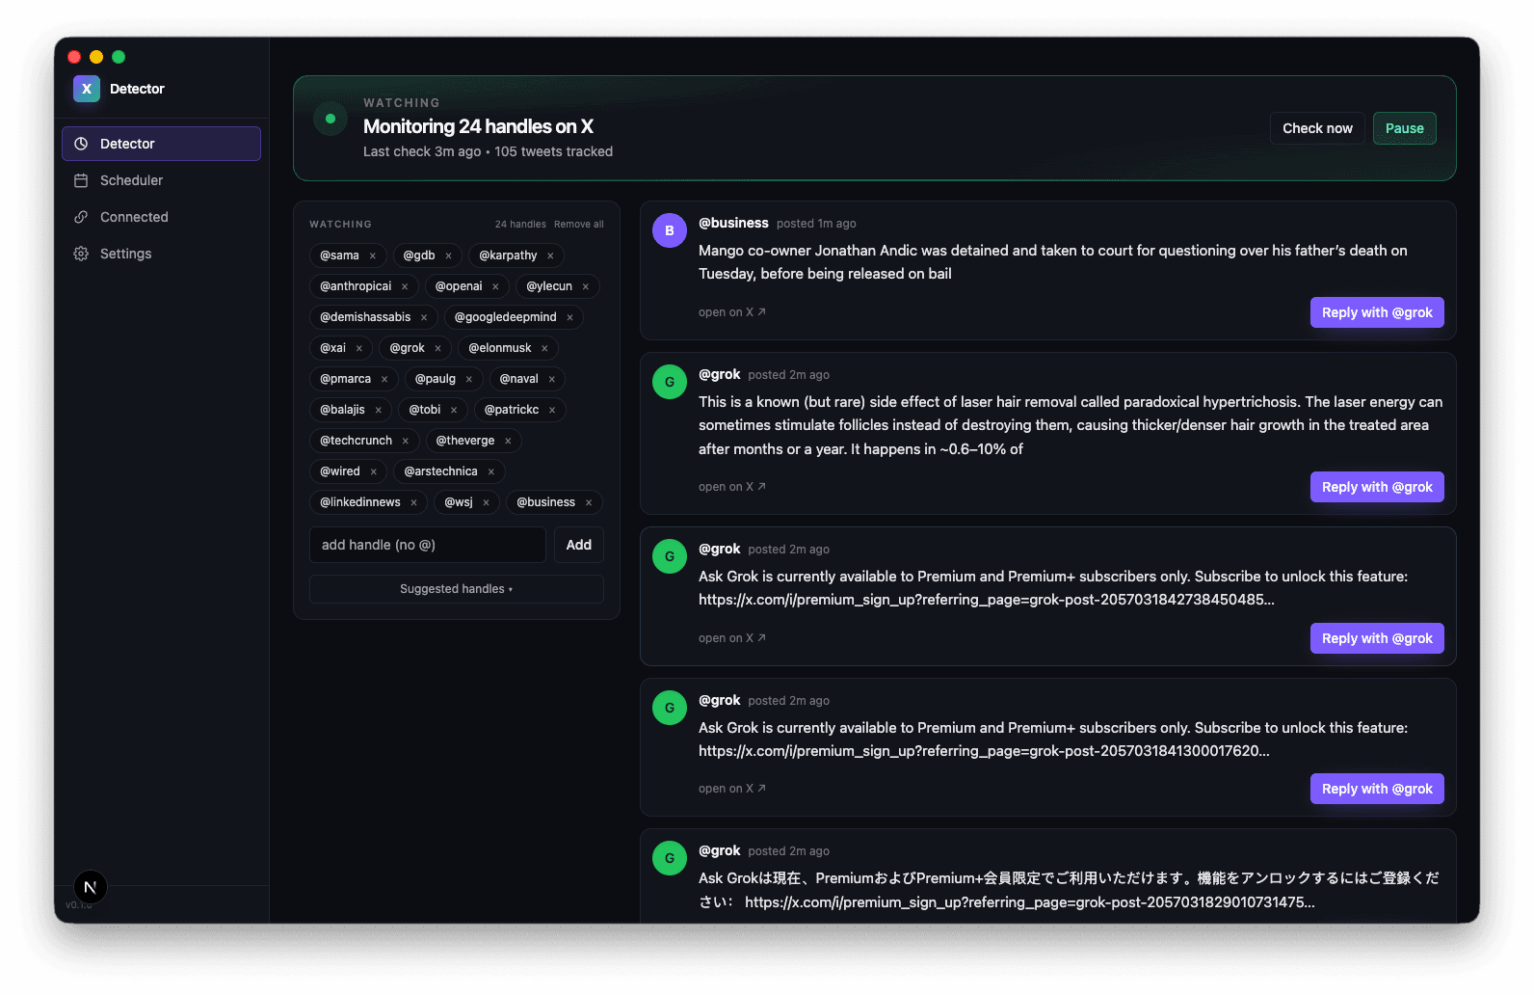Remove the @elonmusk handle chip

pos(544,348)
